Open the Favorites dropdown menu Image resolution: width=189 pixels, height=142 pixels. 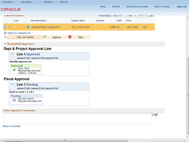point(8,2)
